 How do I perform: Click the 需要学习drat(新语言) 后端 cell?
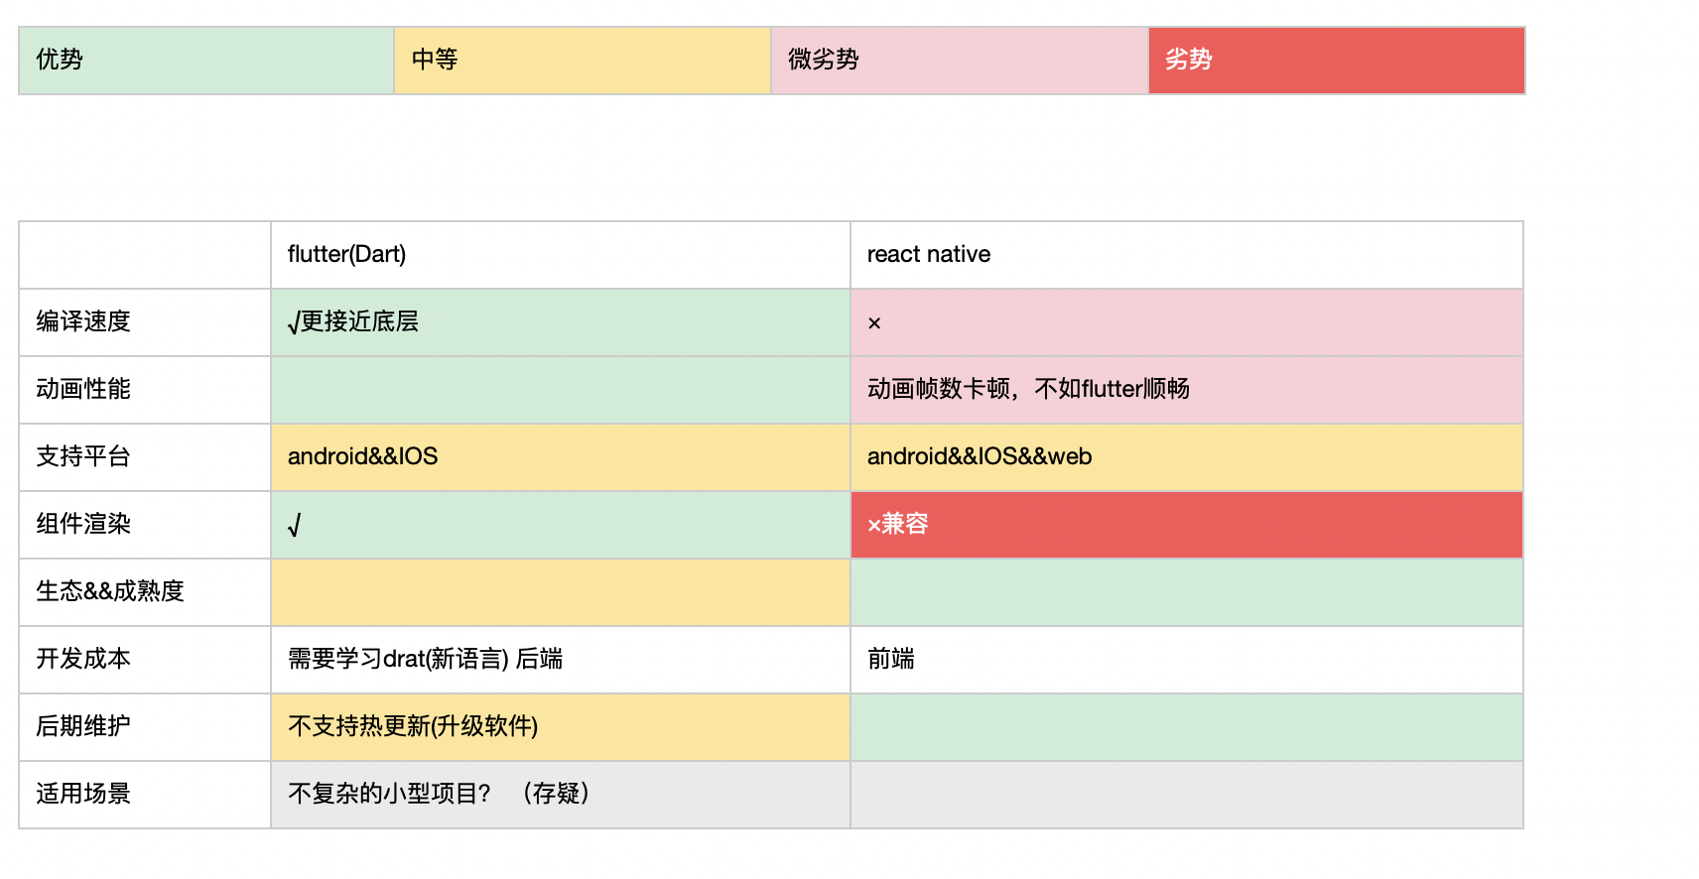coord(561,660)
